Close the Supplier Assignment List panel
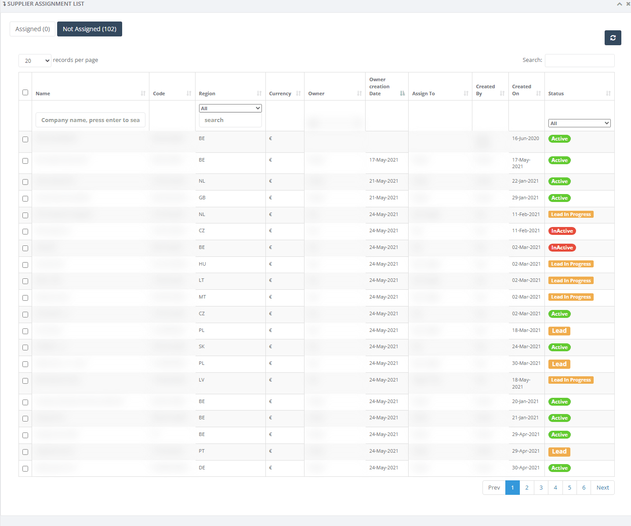 pyautogui.click(x=628, y=4)
